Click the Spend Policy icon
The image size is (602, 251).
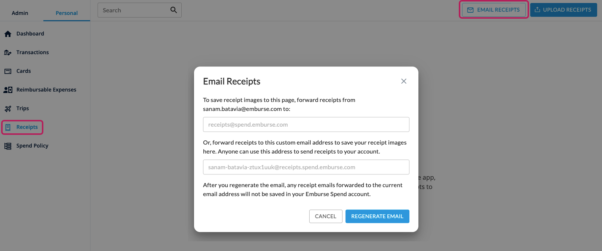pos(8,146)
